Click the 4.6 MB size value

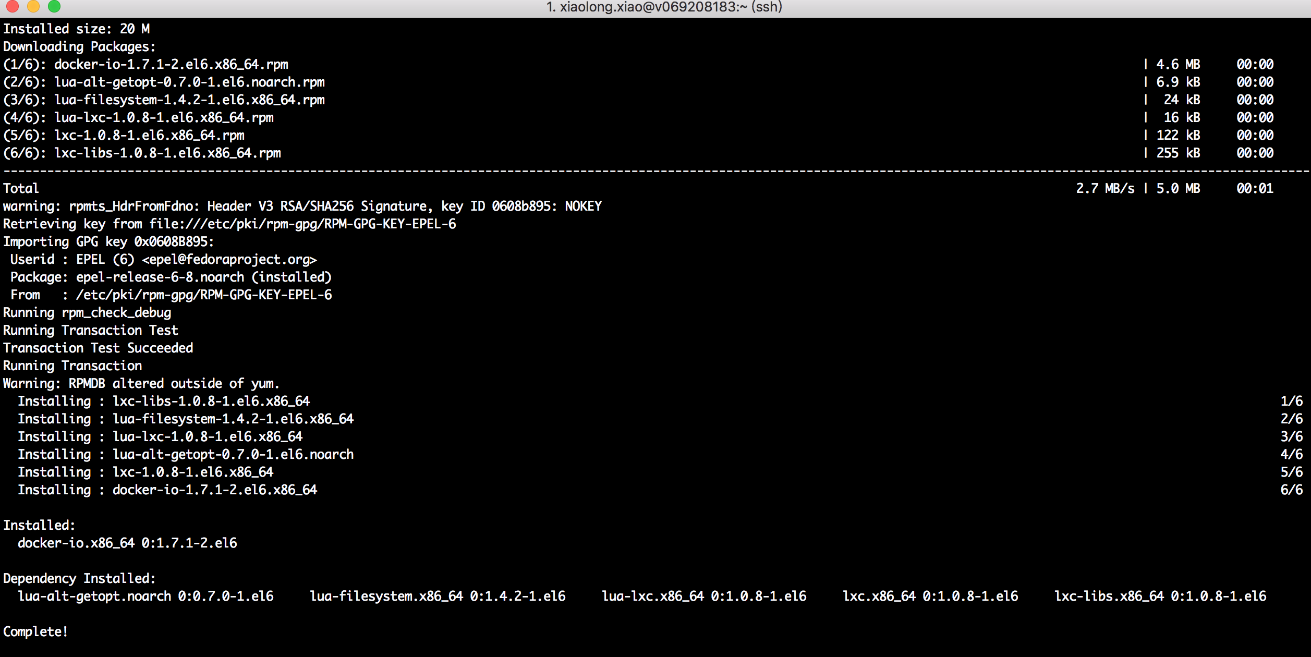coord(1178,65)
